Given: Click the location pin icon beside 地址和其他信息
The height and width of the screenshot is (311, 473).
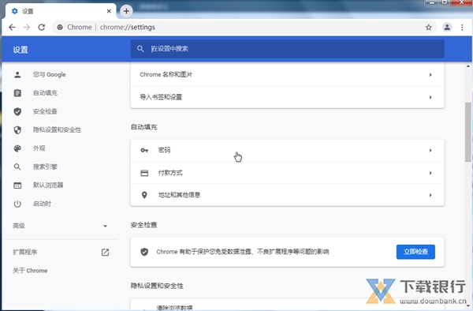Looking at the screenshot, I should (144, 195).
